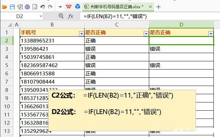Open filter dropdown for 手机号 column
Image resolution: width=220 pixels, height=137 pixels.
click(81, 34)
